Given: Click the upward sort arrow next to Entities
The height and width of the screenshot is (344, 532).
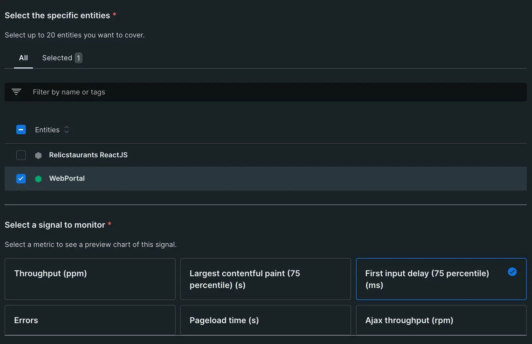Looking at the screenshot, I should pos(66,127).
